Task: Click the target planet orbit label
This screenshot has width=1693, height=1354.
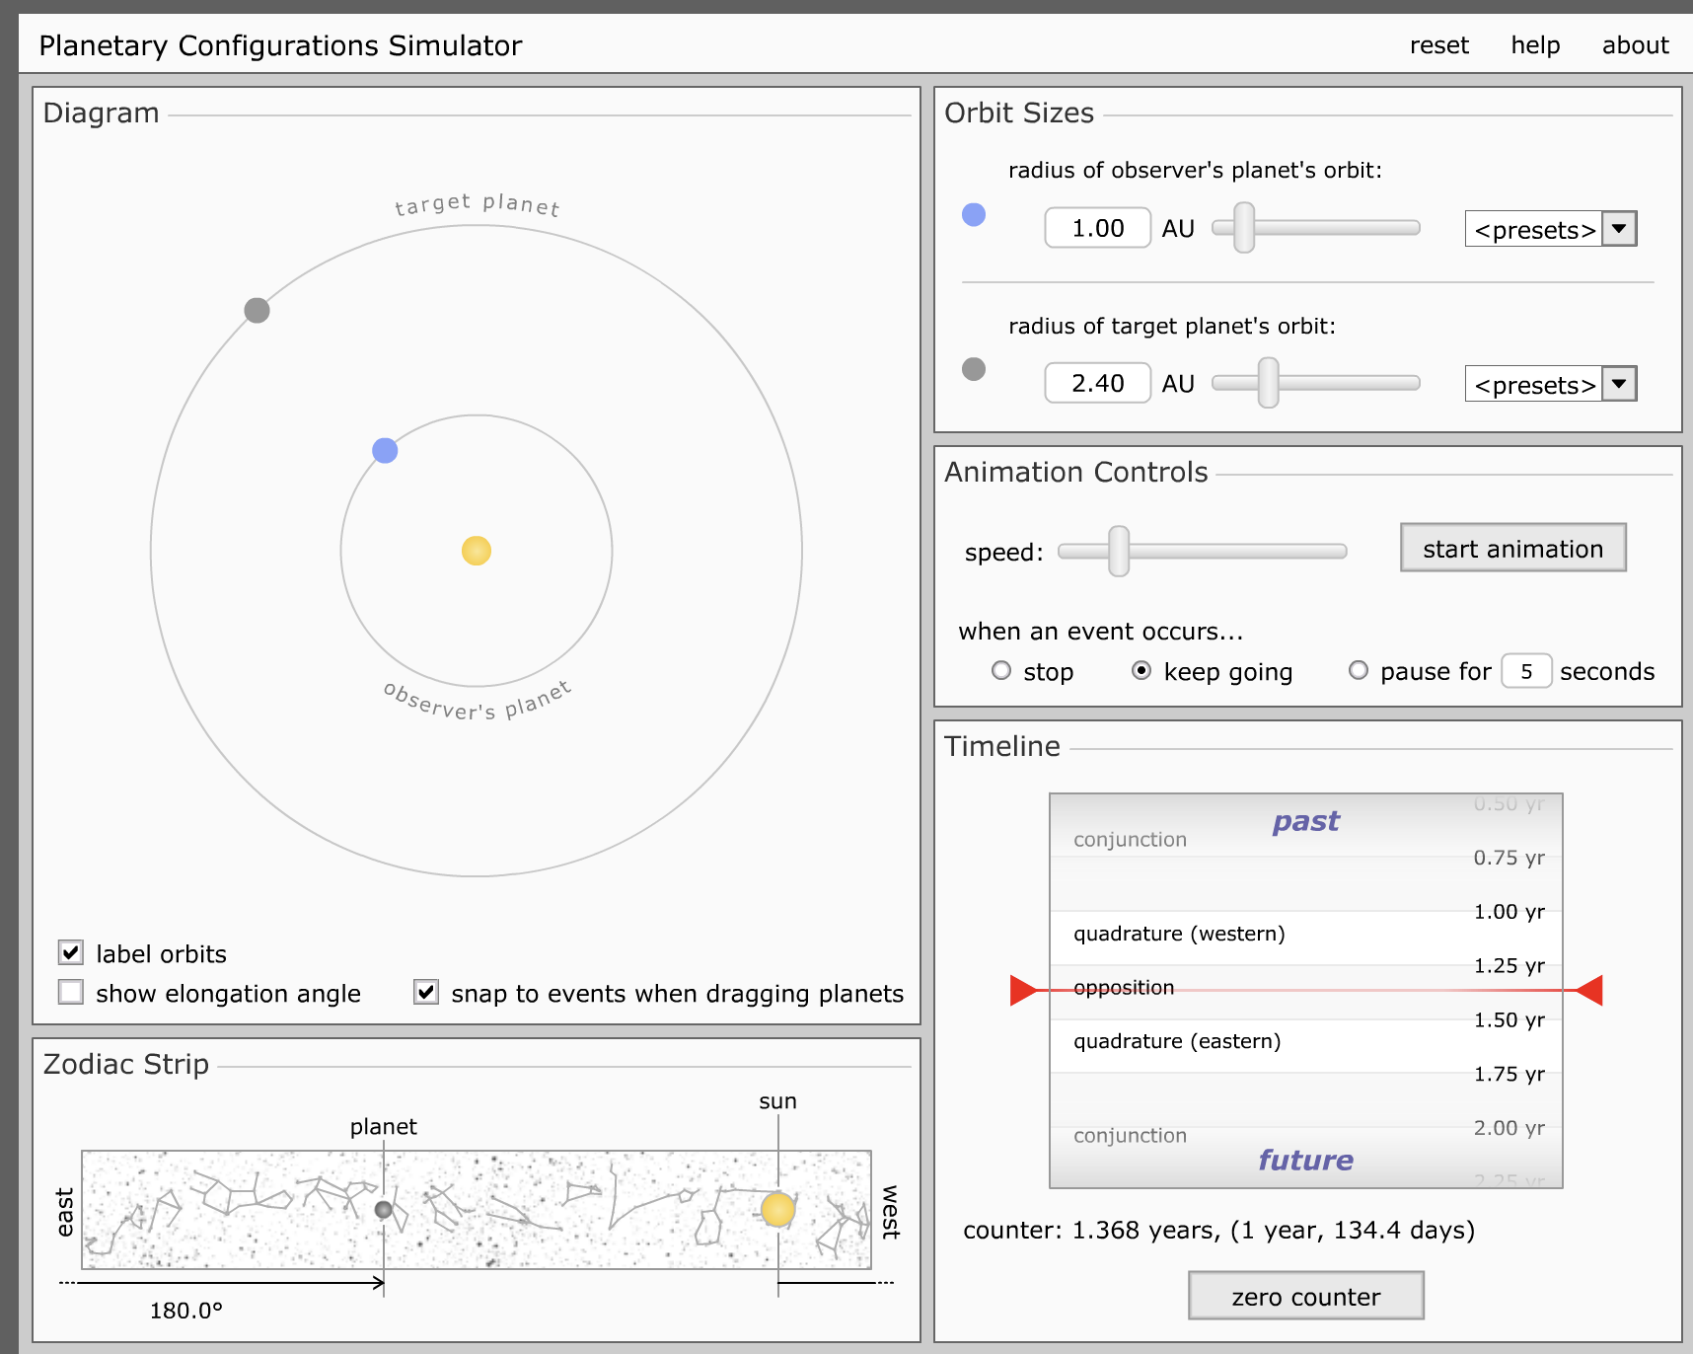Action: point(478,204)
